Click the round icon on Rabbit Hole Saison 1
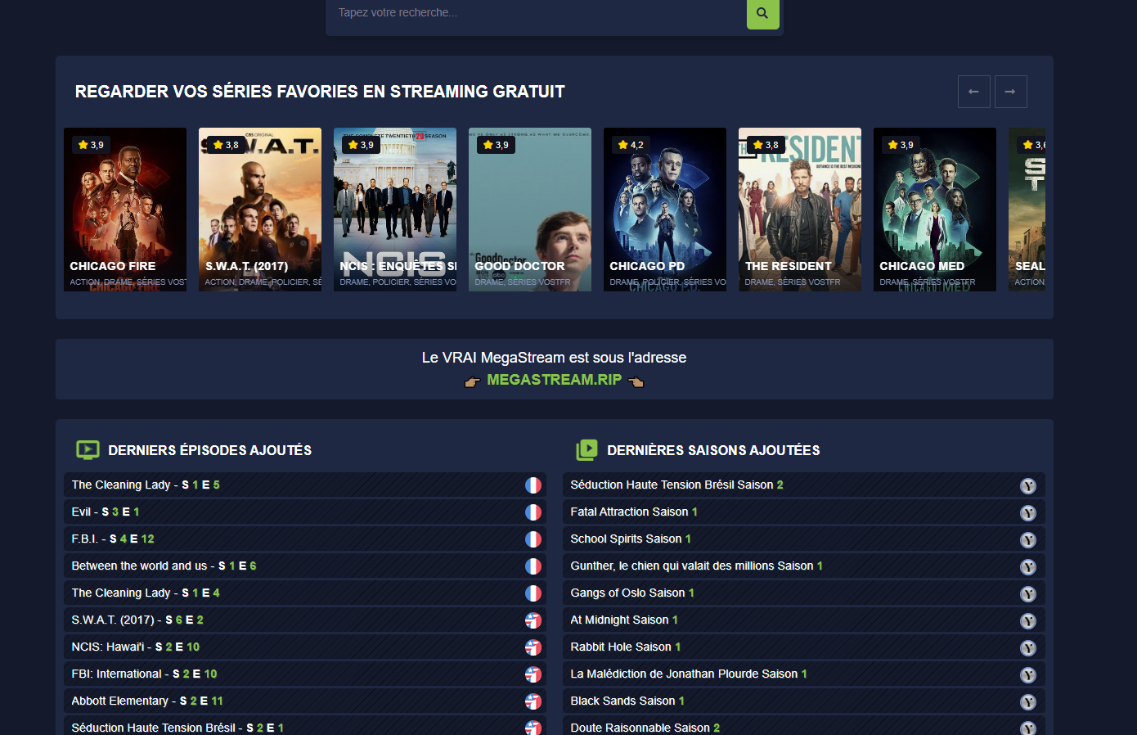1137x735 pixels. (1028, 648)
